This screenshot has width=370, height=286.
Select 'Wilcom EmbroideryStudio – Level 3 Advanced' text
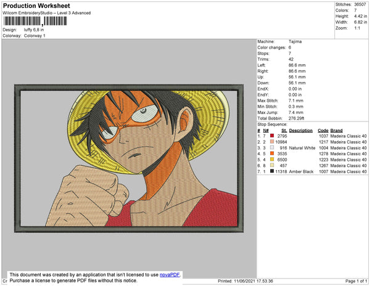coord(47,13)
